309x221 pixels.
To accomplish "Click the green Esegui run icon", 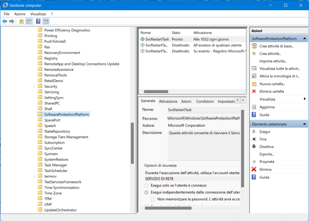I will pos(254,132).
